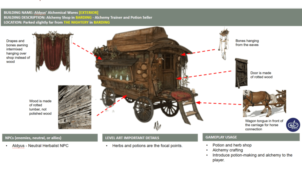This screenshot has height=177, width=302.
Task: Click the LEVEL ART IMPORTANT DETAILS header
Action: click(150, 138)
